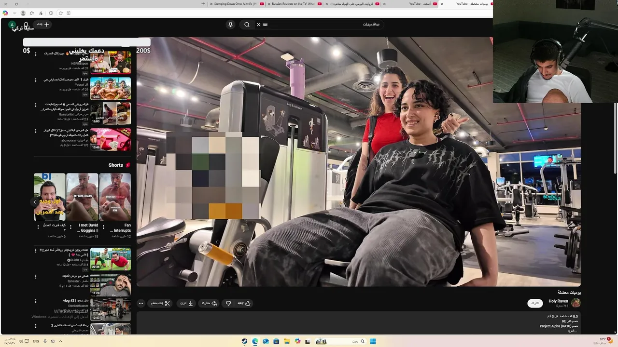Open the three-dot more actions button below the video
The height and width of the screenshot is (347, 618).
pos(140,303)
